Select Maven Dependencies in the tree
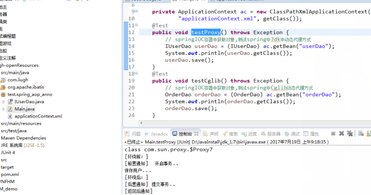Viewport: 371px width, 195px height. coord(23,138)
